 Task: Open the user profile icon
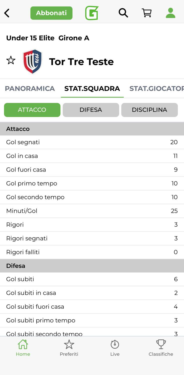pos(170,13)
